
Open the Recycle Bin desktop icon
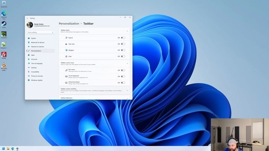pyautogui.click(x=4, y=3)
